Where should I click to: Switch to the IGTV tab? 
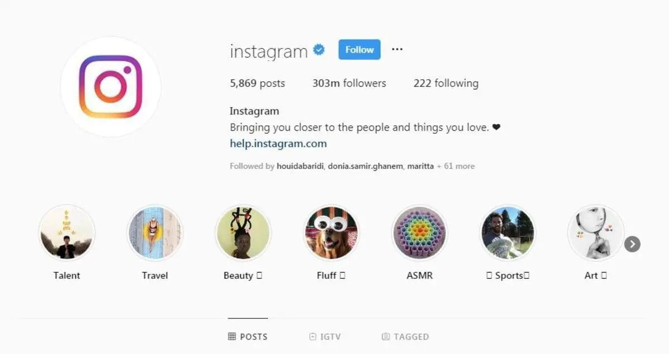[x=324, y=337]
